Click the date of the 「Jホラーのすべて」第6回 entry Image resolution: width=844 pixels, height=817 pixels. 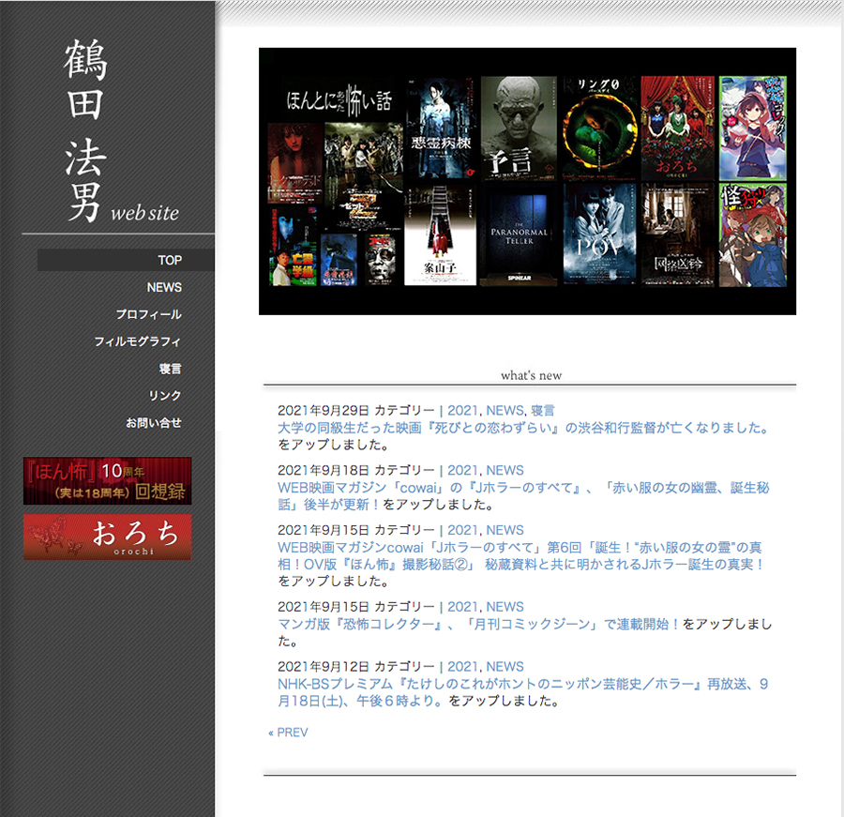coord(323,530)
